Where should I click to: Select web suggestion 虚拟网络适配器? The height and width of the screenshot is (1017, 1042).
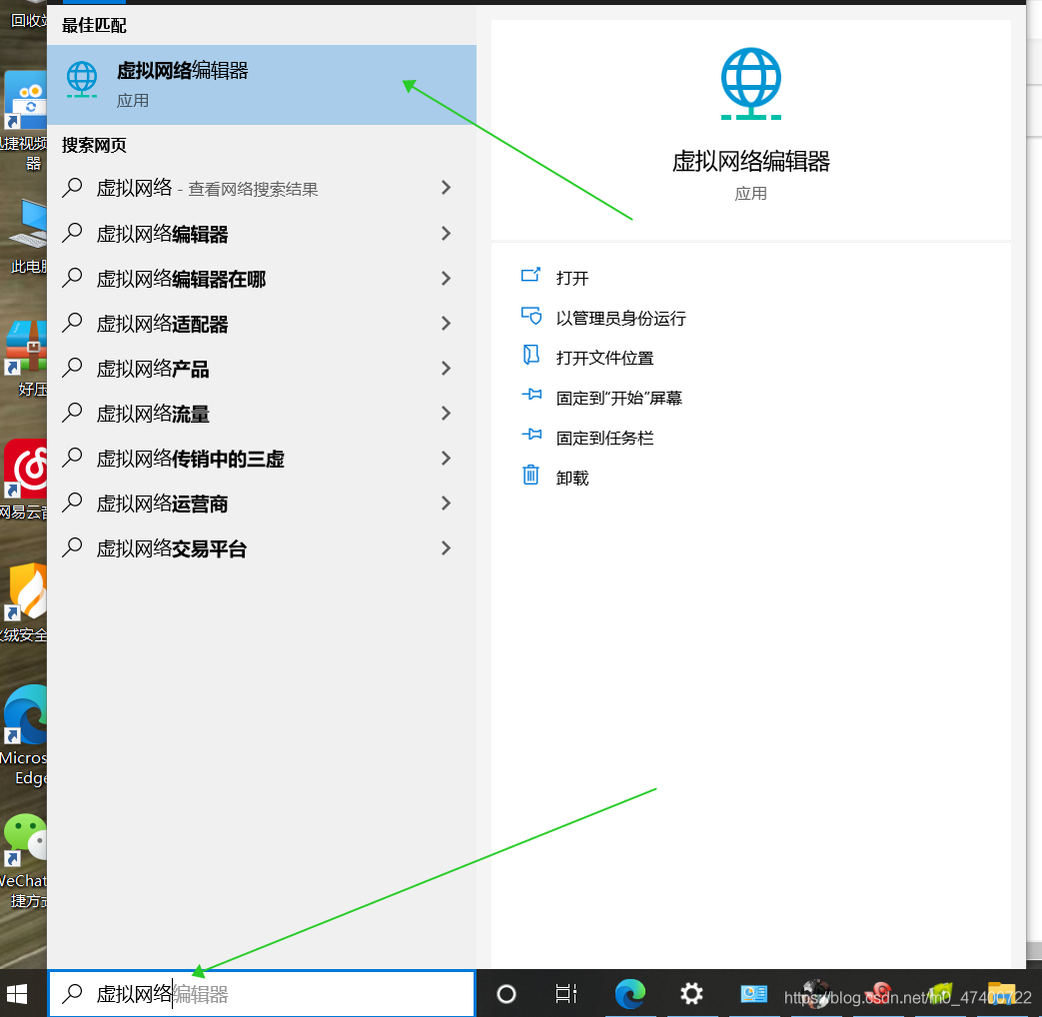261,324
